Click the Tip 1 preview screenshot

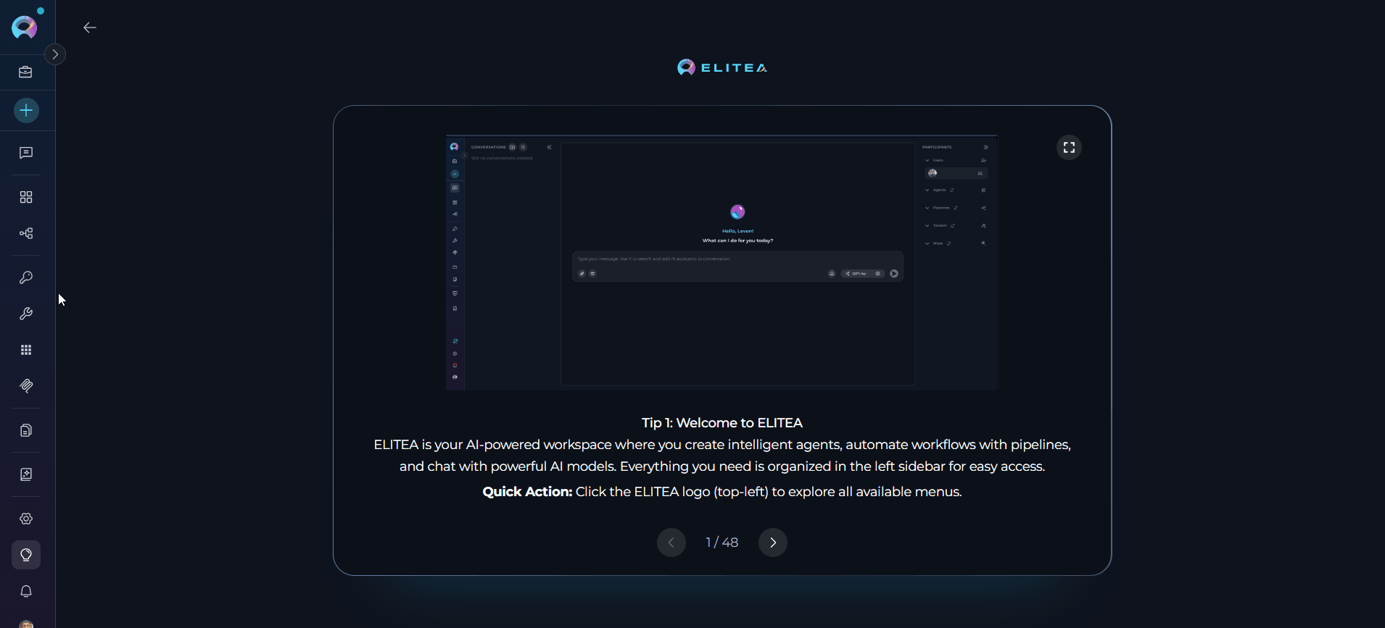[722, 262]
